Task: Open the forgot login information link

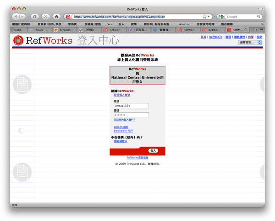Action: (x=125, y=120)
